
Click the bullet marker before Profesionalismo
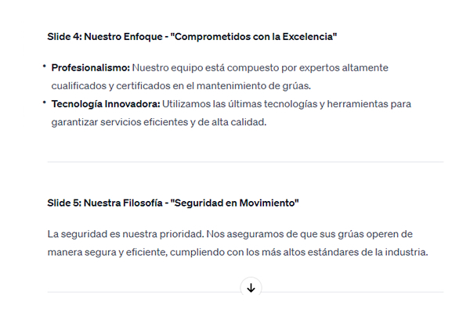click(x=45, y=67)
